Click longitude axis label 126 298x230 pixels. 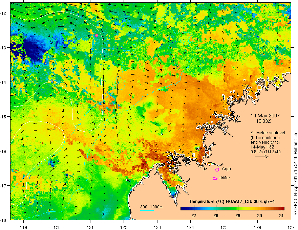pyautogui.click(x=257, y=227)
